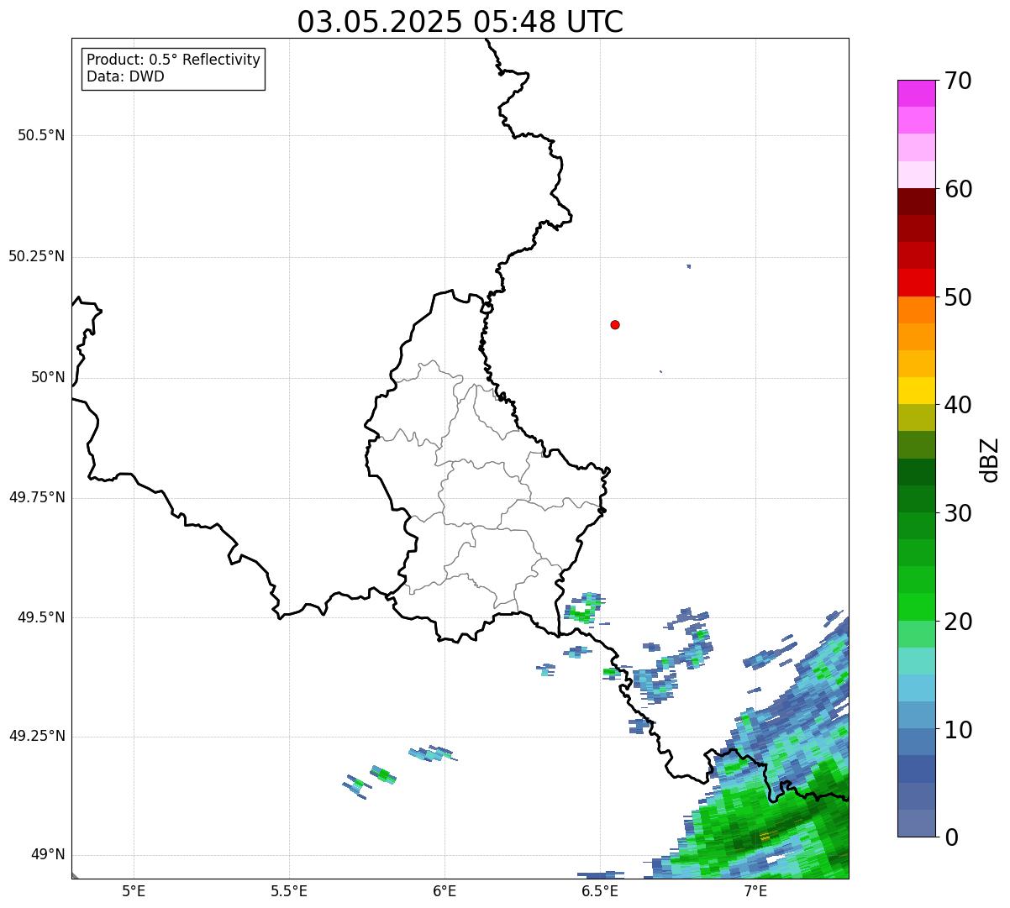Click the 5°E longitude label

coord(134,890)
